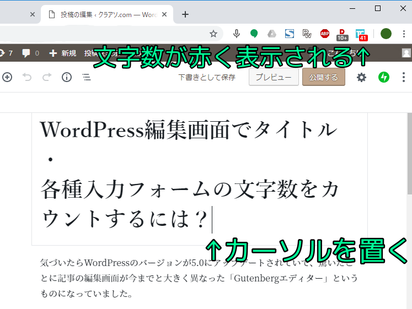Open the green Chrome profile avatar
This screenshot has width=412, height=309.
click(x=386, y=34)
